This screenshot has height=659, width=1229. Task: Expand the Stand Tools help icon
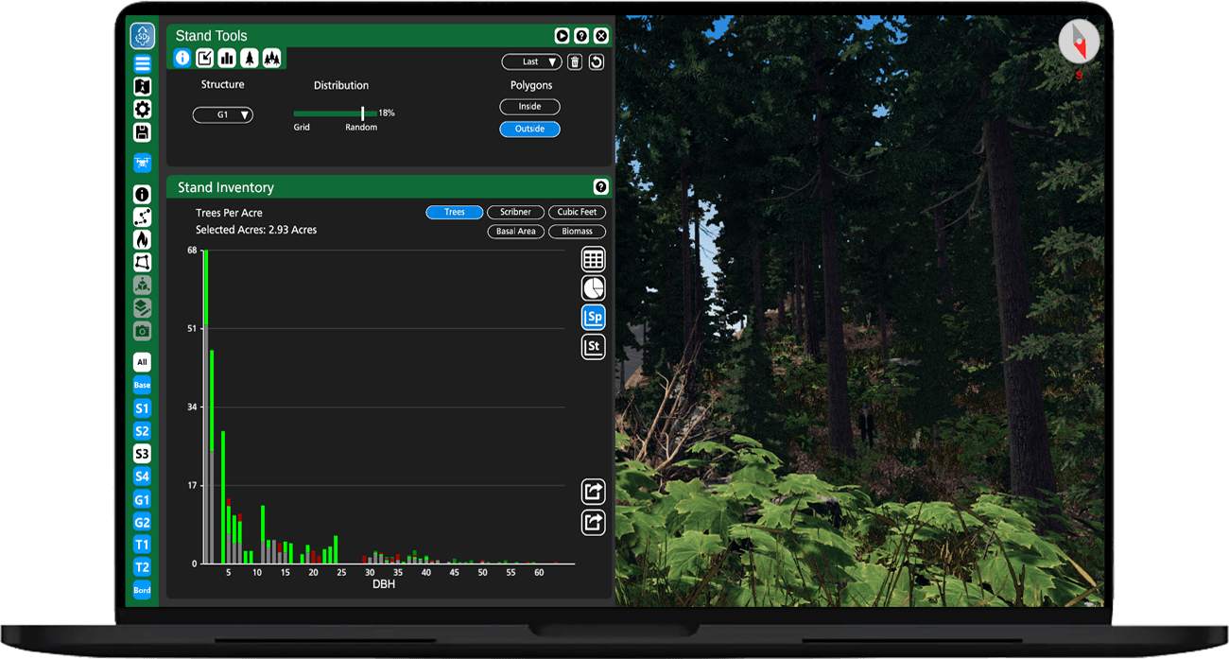click(581, 35)
